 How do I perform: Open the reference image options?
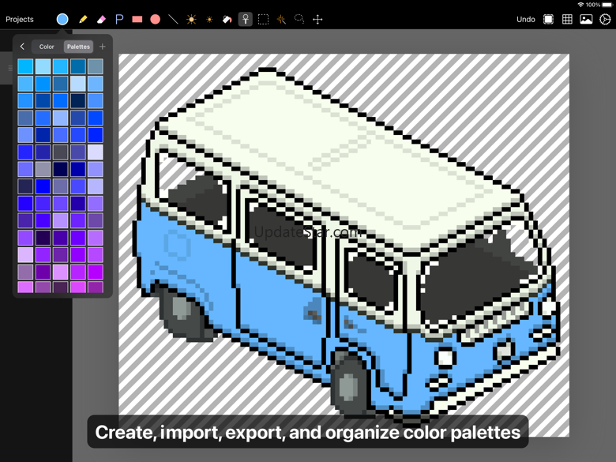pyautogui.click(x=586, y=19)
